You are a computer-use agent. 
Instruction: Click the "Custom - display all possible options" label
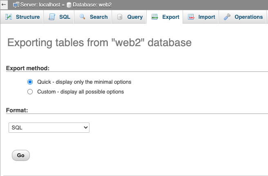coord(80,92)
